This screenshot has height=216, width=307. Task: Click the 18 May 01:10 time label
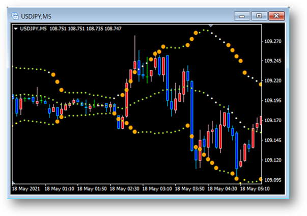click(x=60, y=189)
